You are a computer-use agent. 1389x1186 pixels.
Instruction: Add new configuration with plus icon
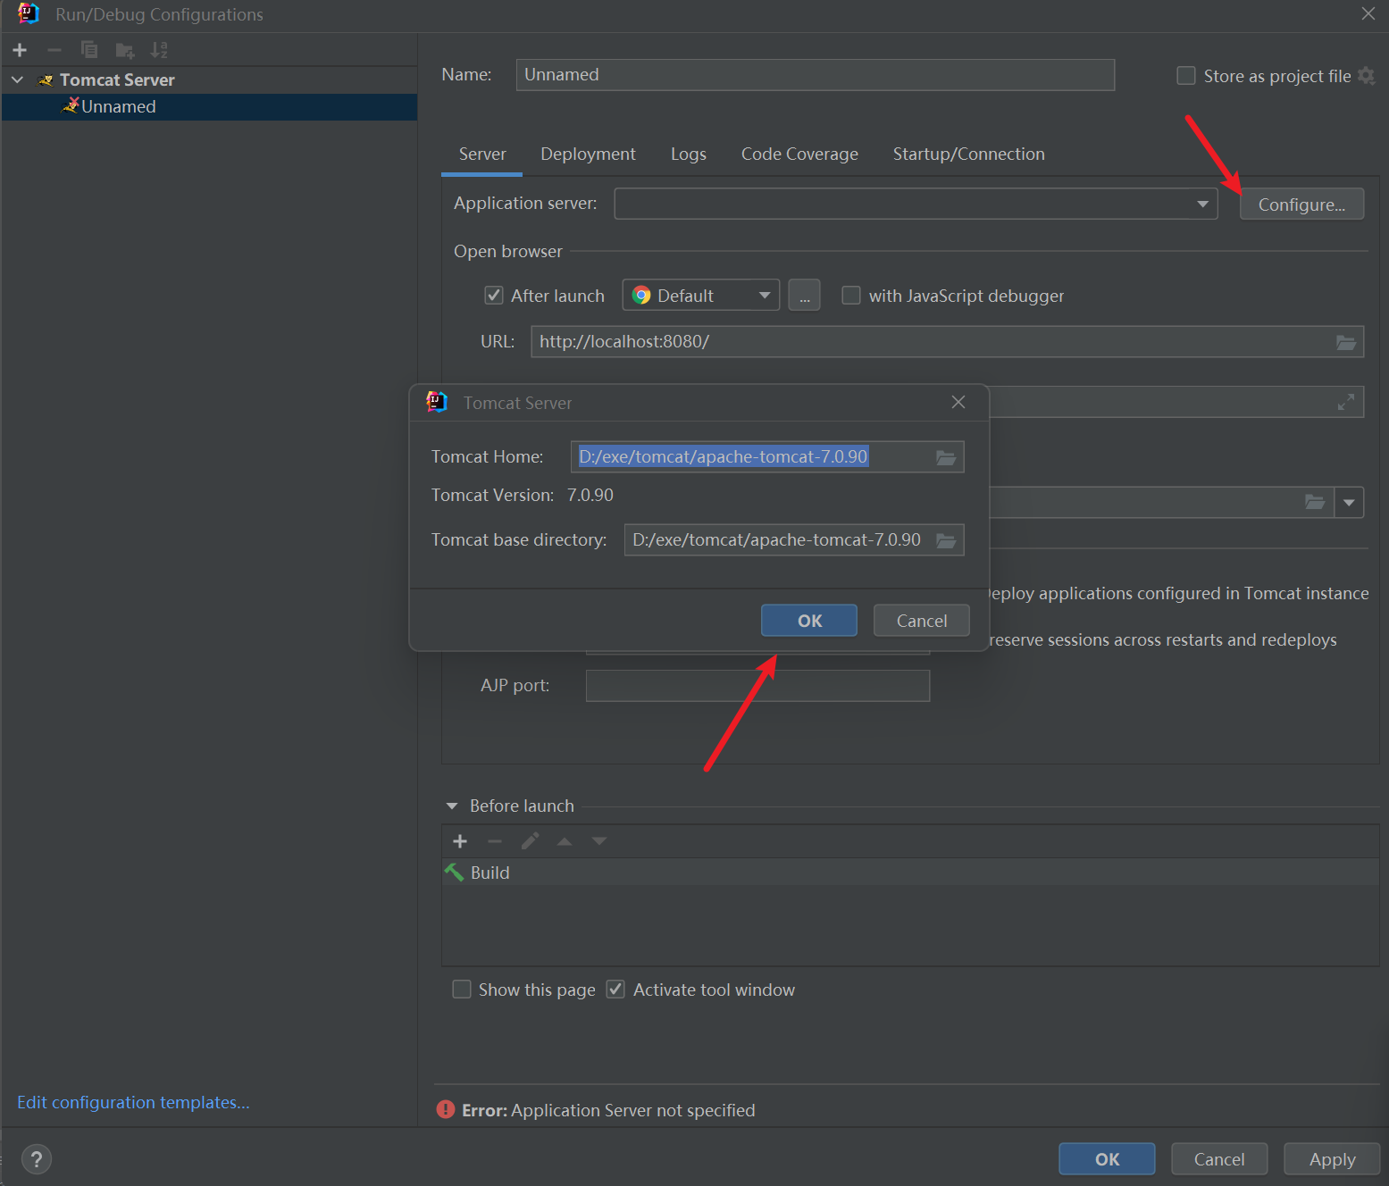click(x=20, y=50)
